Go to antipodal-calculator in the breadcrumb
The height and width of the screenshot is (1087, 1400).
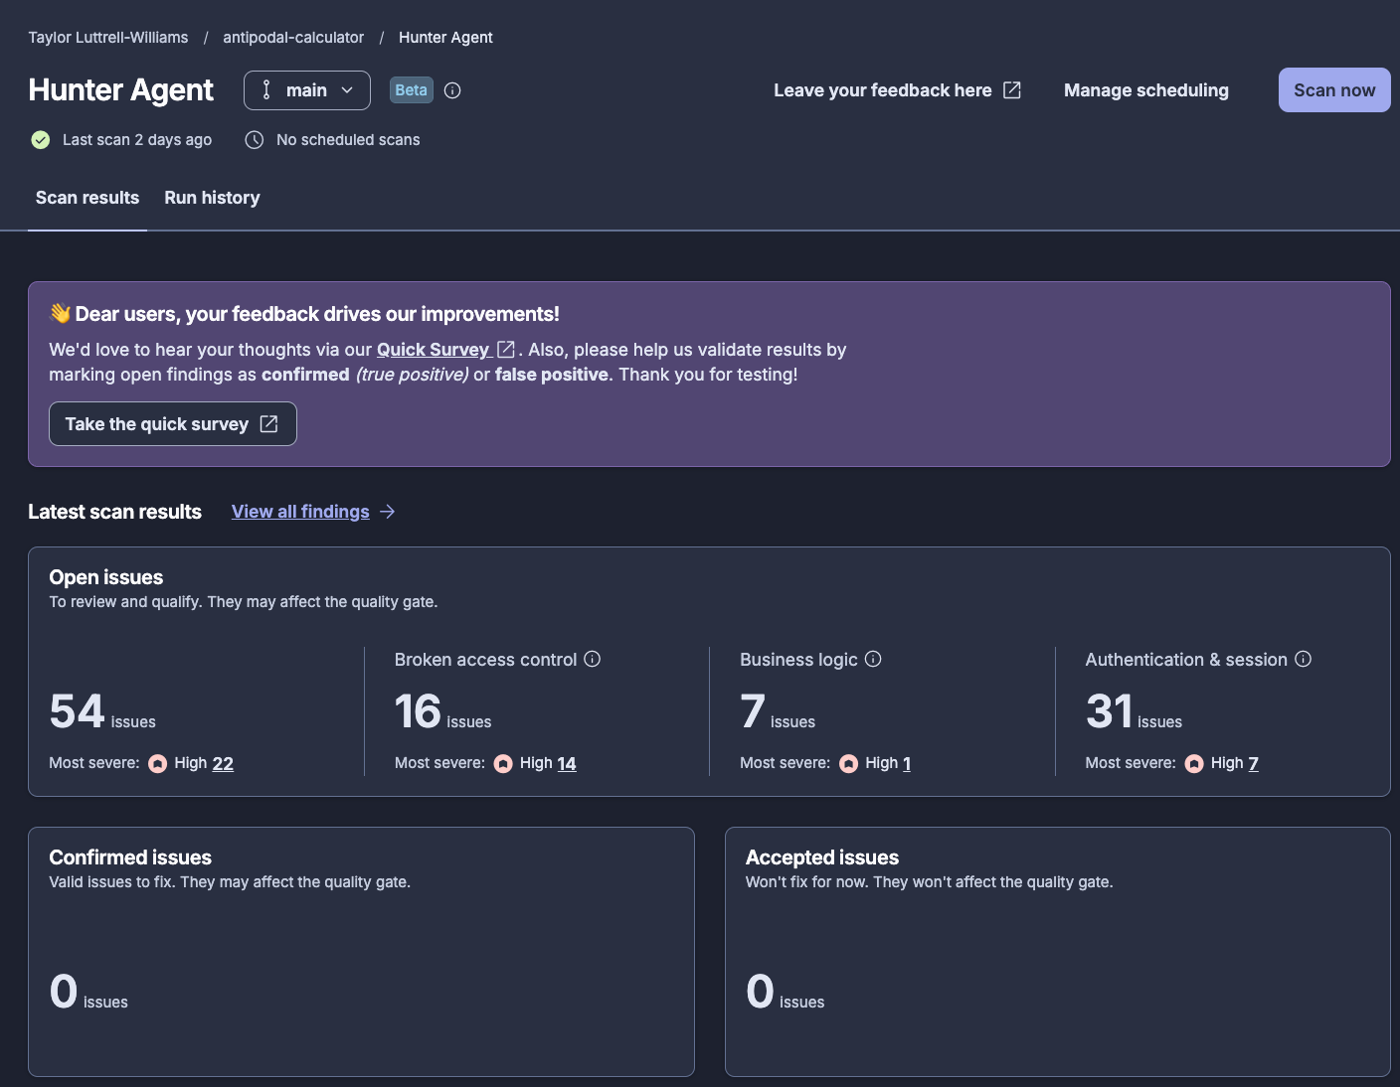293,38
